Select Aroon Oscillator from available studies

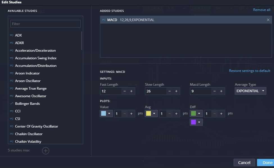pyautogui.click(x=28, y=81)
